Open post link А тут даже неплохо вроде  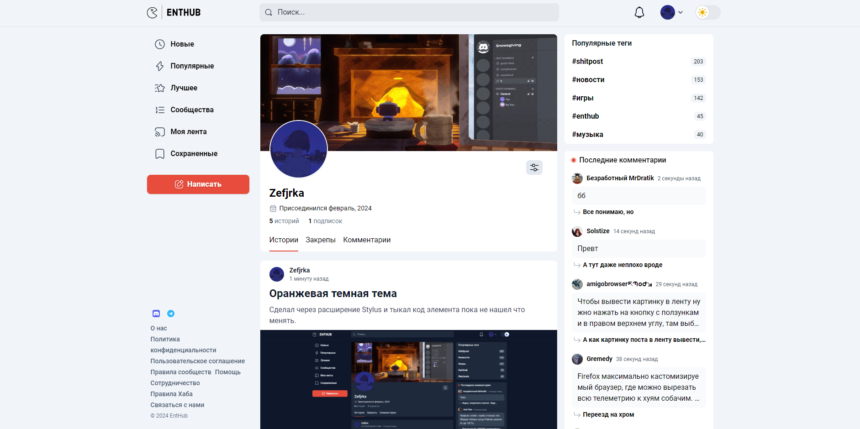[x=623, y=265]
